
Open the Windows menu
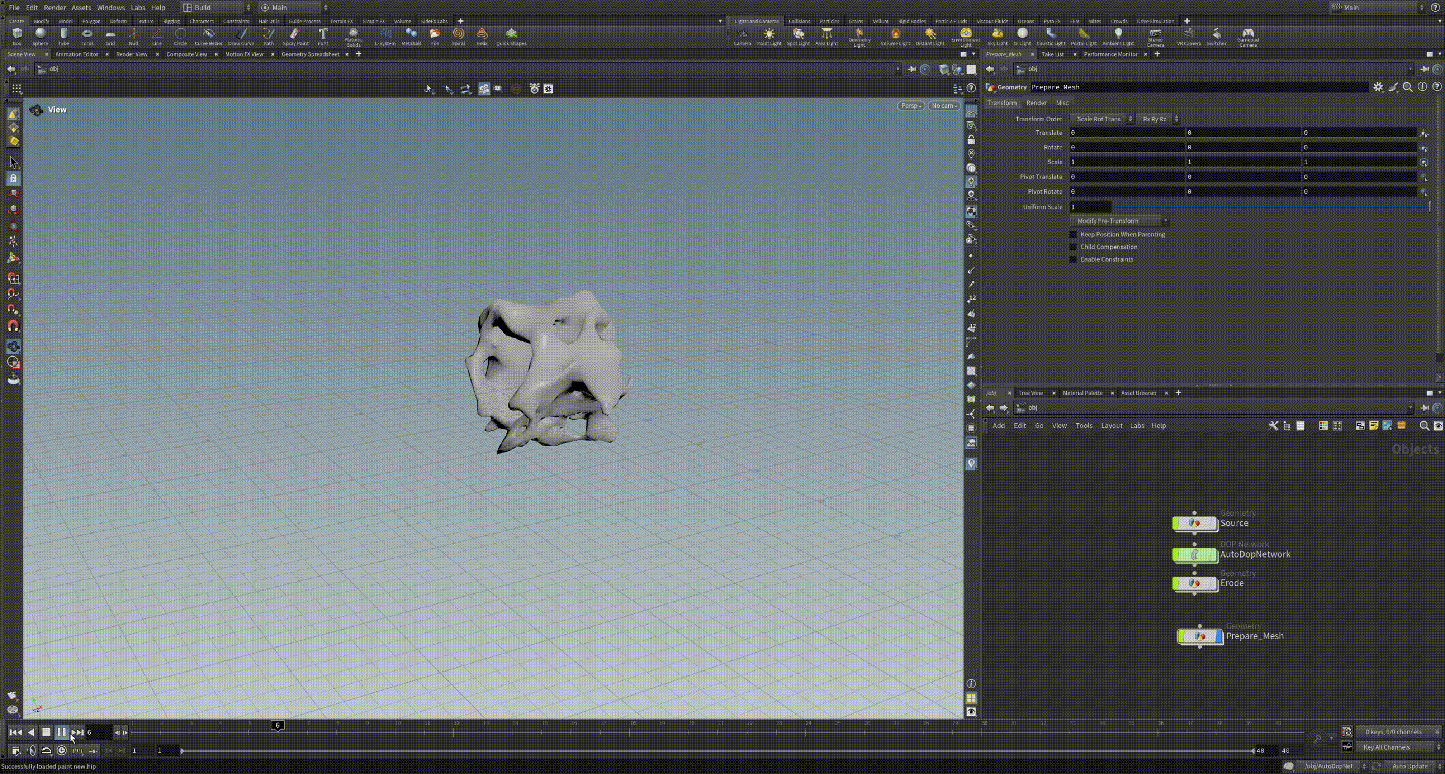click(x=110, y=7)
